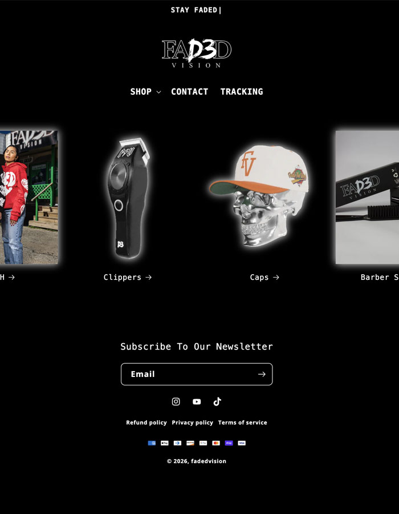View the Terms of service page
This screenshot has height=514, width=399.
(x=243, y=423)
